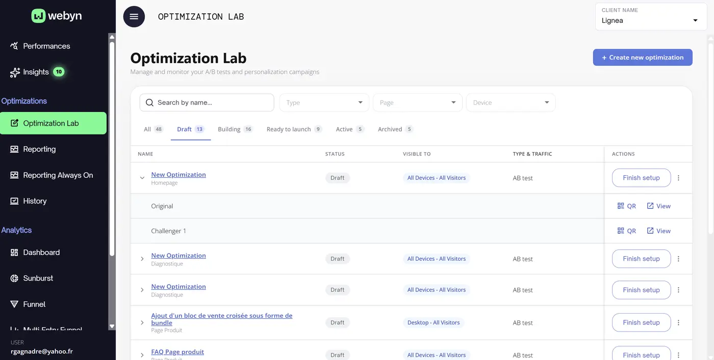Click Finish setup for bundle optimization
Image resolution: width=714 pixels, height=360 pixels.
(641, 323)
